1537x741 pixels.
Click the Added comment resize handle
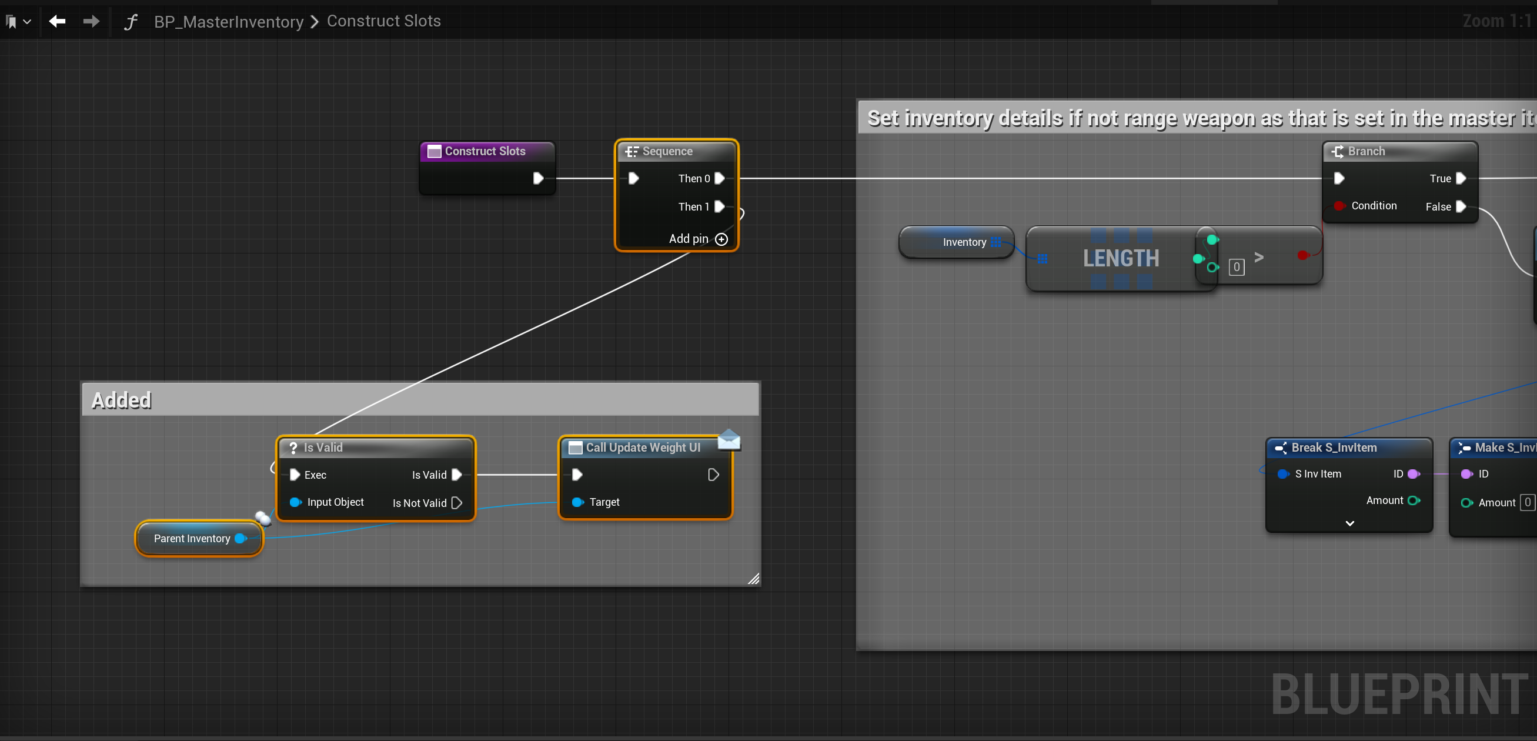[754, 579]
